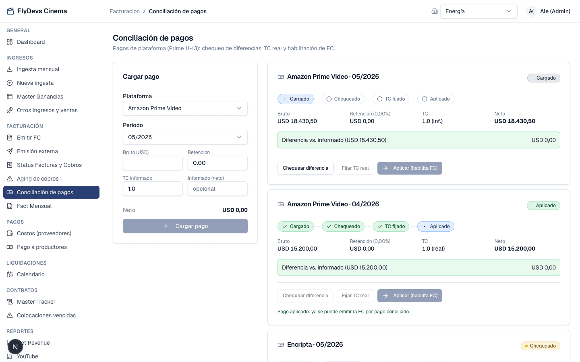The image size is (580, 362).
Task: Click Fijar TC real for Amazon Prime Video 04/2026
Action: pos(355,296)
